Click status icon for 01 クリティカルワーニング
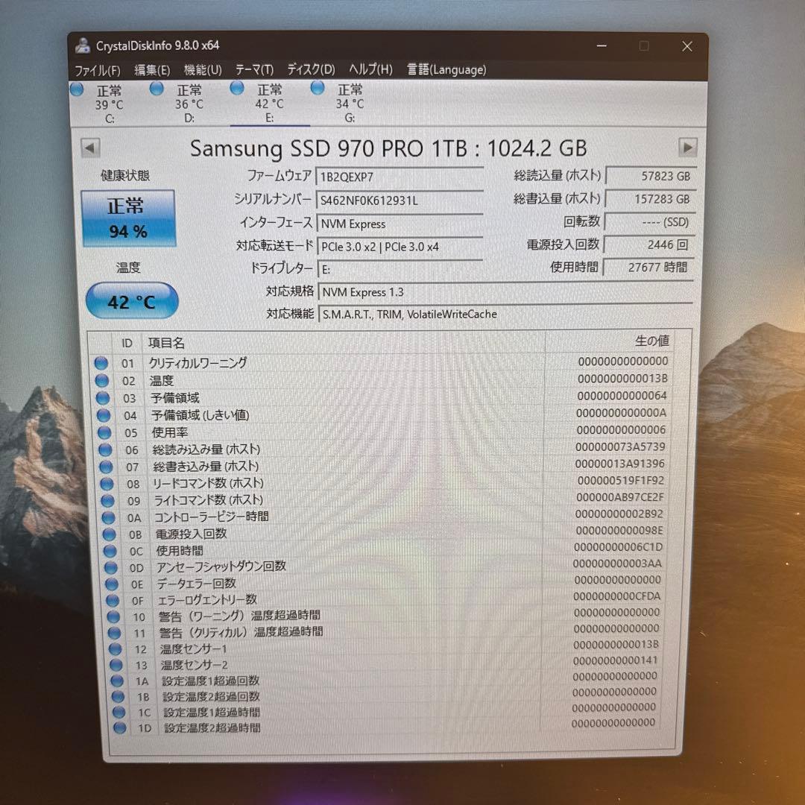This screenshot has height=805, width=805. coord(101,364)
